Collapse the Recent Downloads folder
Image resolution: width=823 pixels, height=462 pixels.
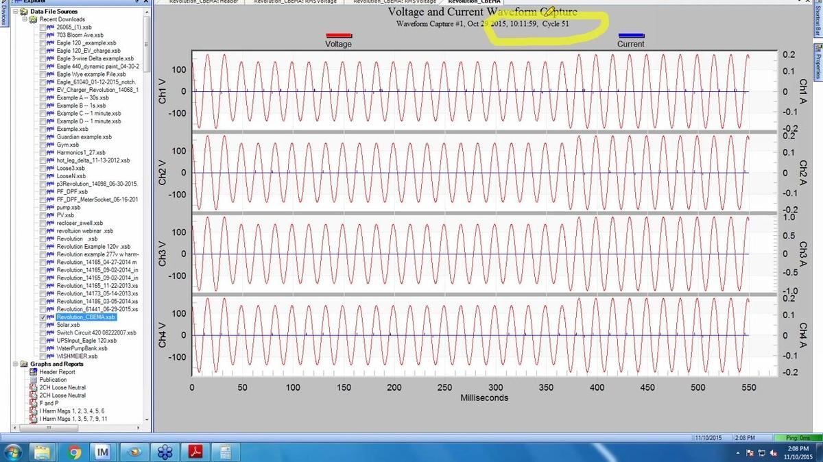[x=25, y=19]
